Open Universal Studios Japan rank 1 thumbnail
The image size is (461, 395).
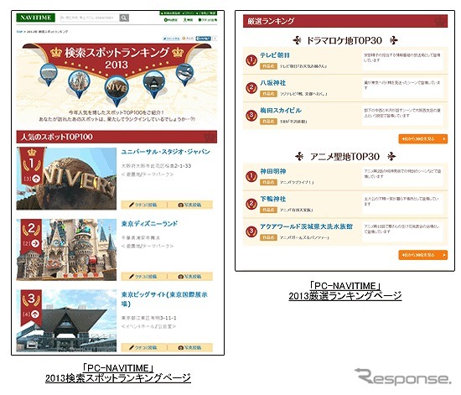66,179
